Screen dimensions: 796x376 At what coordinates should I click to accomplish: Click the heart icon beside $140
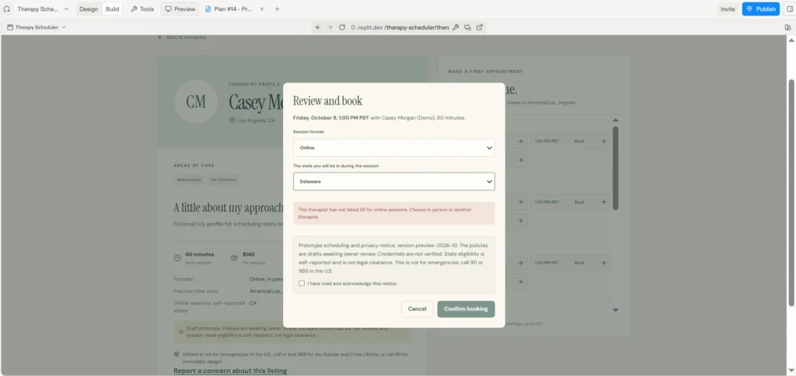pyautogui.click(x=234, y=258)
